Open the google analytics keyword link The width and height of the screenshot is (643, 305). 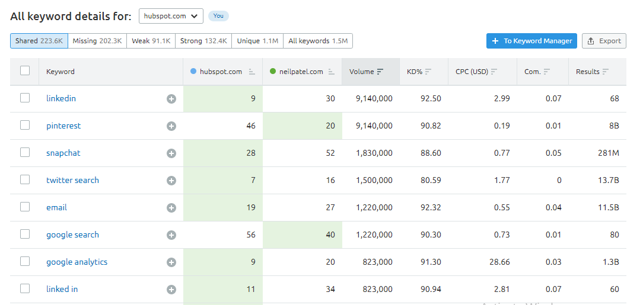coord(77,262)
